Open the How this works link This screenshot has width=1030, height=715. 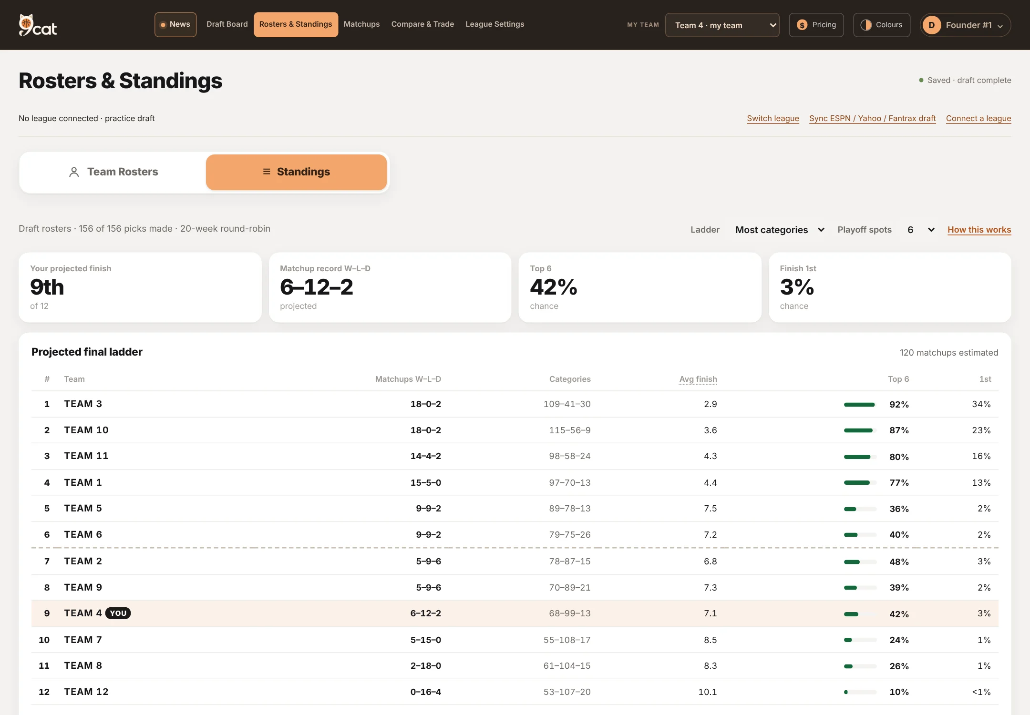click(x=979, y=230)
